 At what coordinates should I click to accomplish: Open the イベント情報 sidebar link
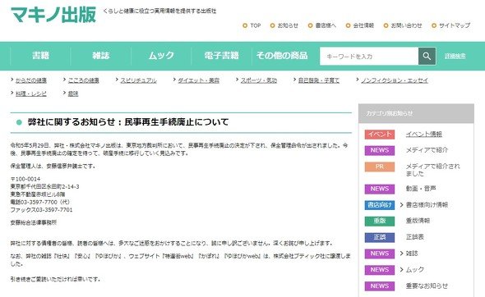[x=423, y=135]
